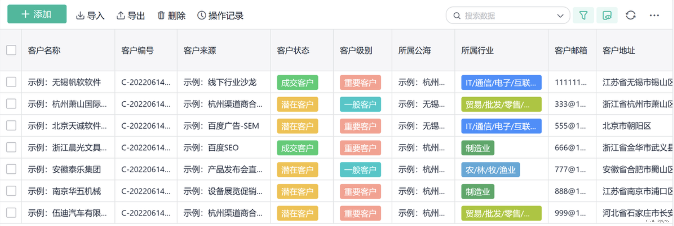The width and height of the screenshot is (674, 226).
Task: Toggle the select-all header checkbox
Action: pyautogui.click(x=11, y=50)
